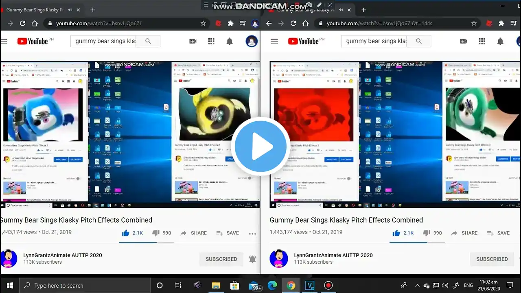Bookmark this page with right Chrome star
Image resolution: width=521 pixels, height=293 pixels.
tap(474, 24)
